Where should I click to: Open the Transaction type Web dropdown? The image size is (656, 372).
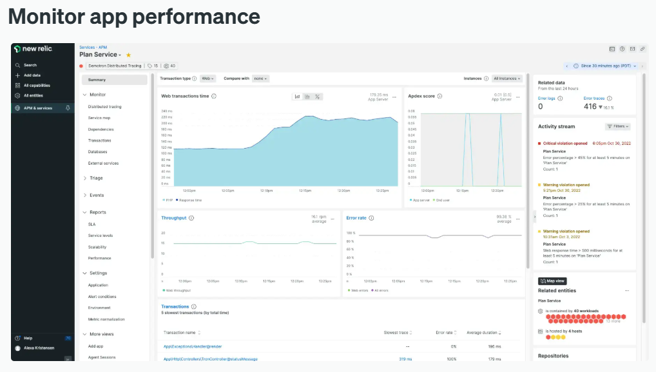(x=207, y=79)
